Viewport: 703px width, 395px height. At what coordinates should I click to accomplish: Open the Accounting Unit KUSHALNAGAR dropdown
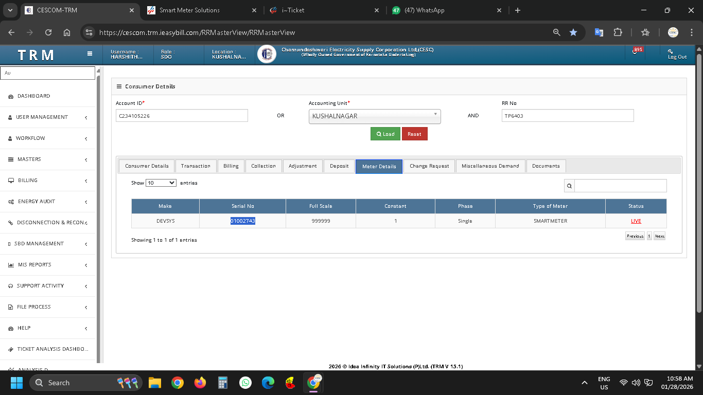point(375,116)
